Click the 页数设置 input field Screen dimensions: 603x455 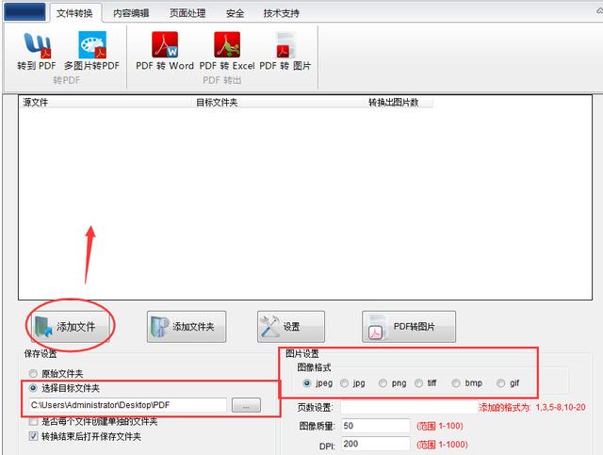point(409,407)
